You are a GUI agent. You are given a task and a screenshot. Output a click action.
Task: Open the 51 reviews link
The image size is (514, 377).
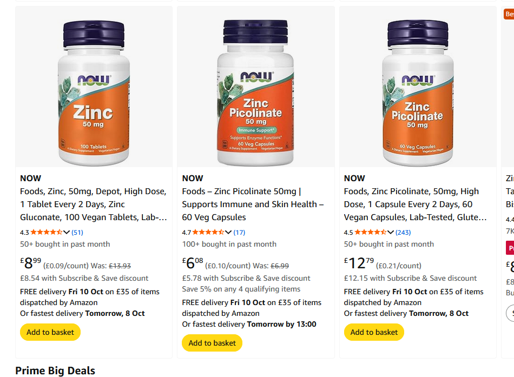[77, 233]
